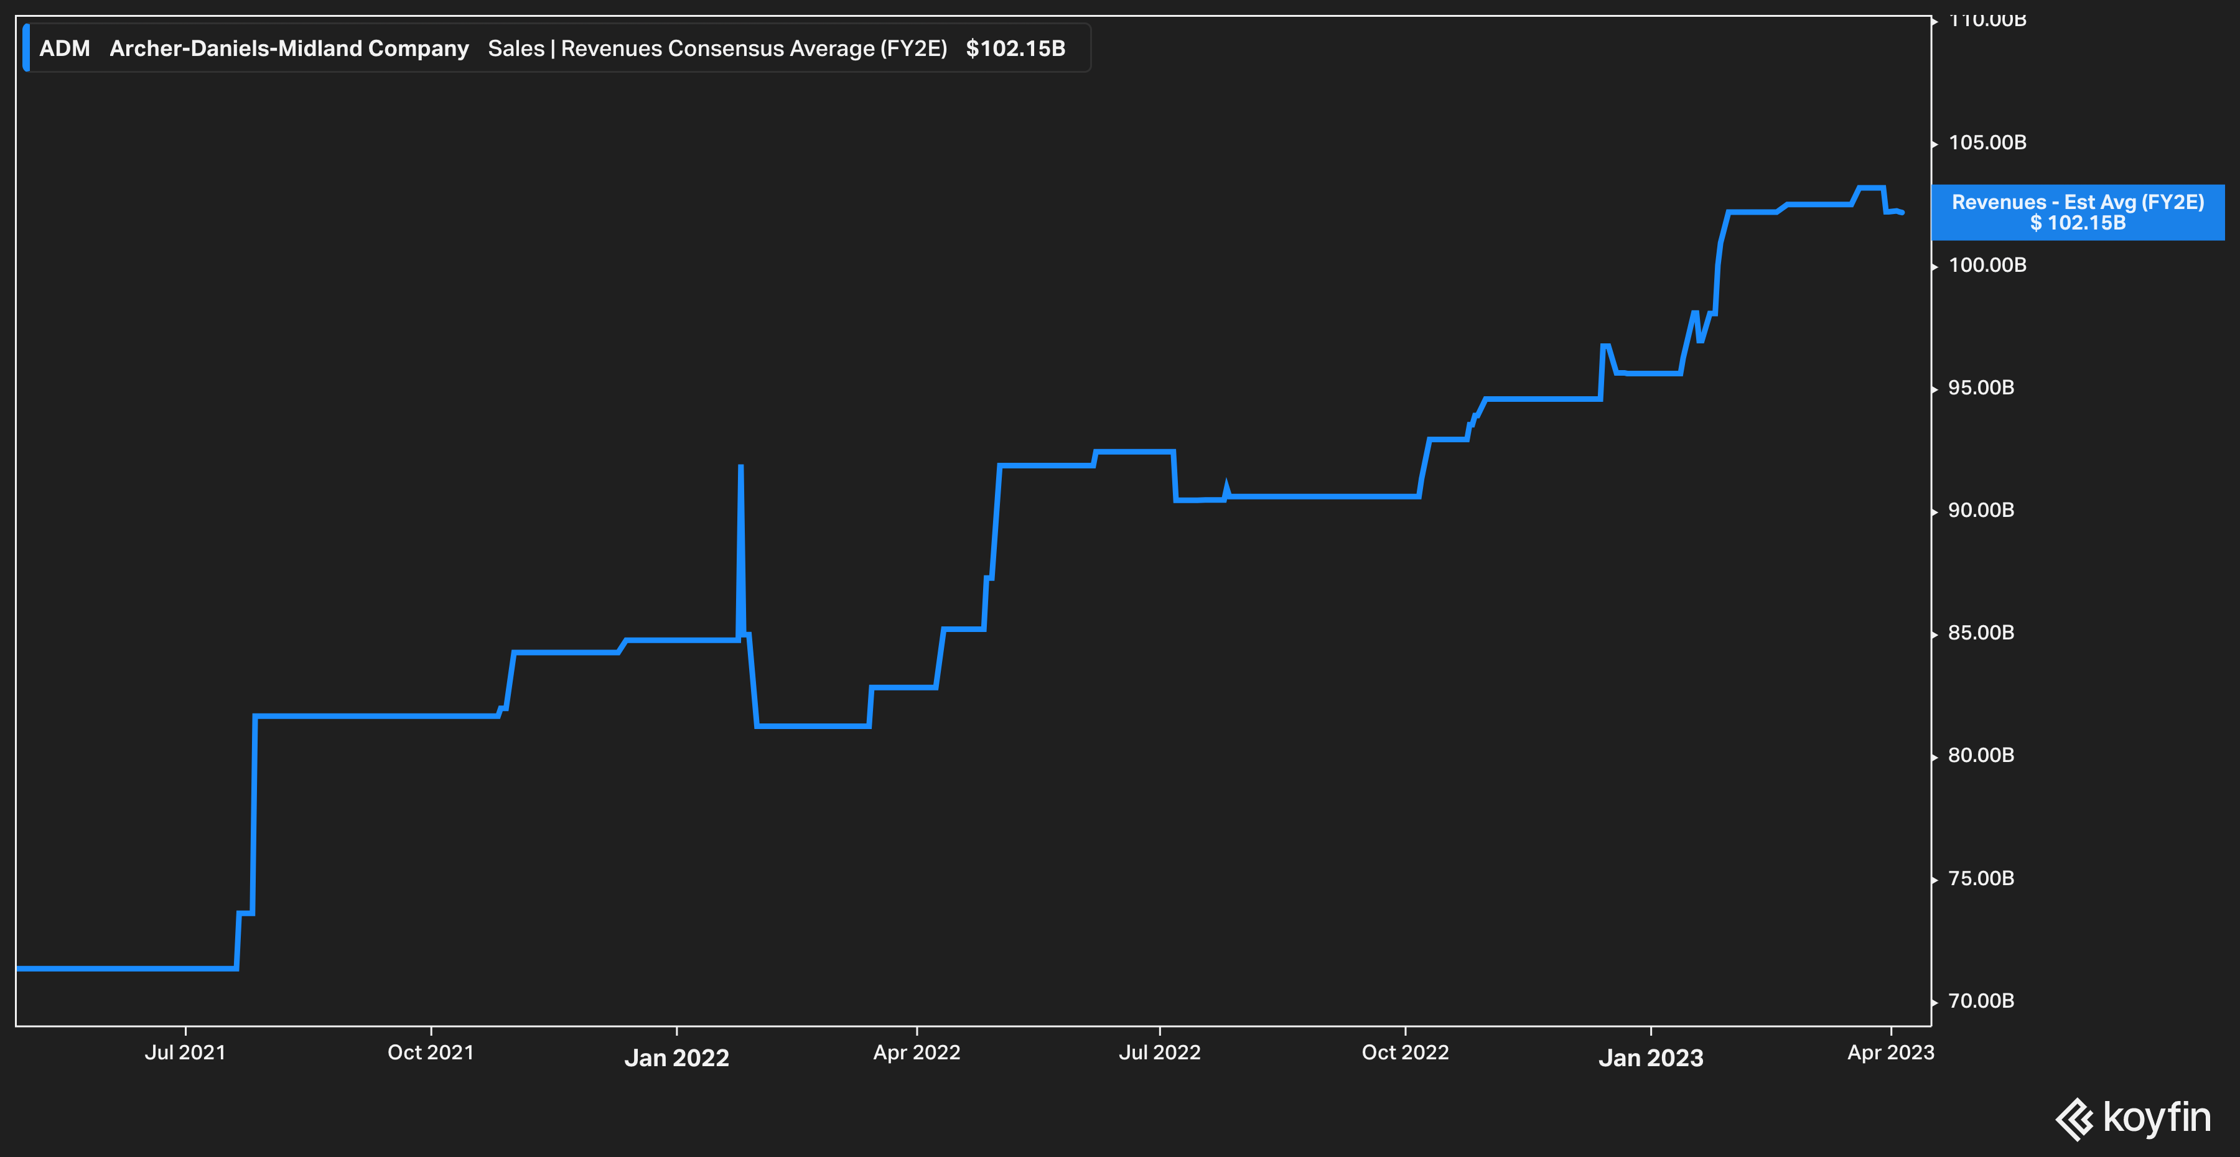The width and height of the screenshot is (2240, 1157).
Task: Click the Jul 2021 axis label
Action: [184, 1052]
